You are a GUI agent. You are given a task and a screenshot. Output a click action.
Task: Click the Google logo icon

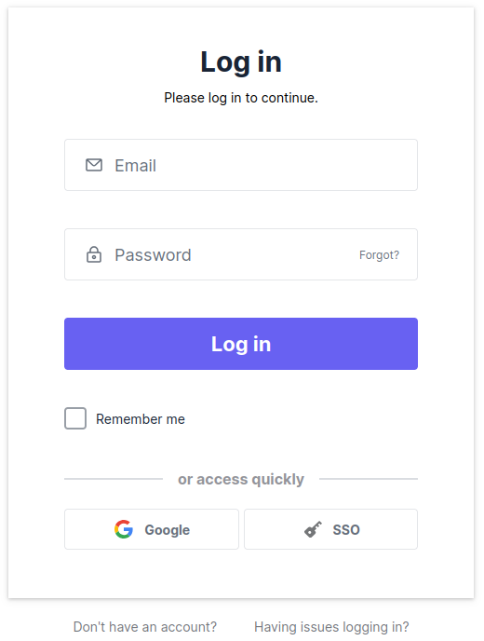click(x=124, y=529)
